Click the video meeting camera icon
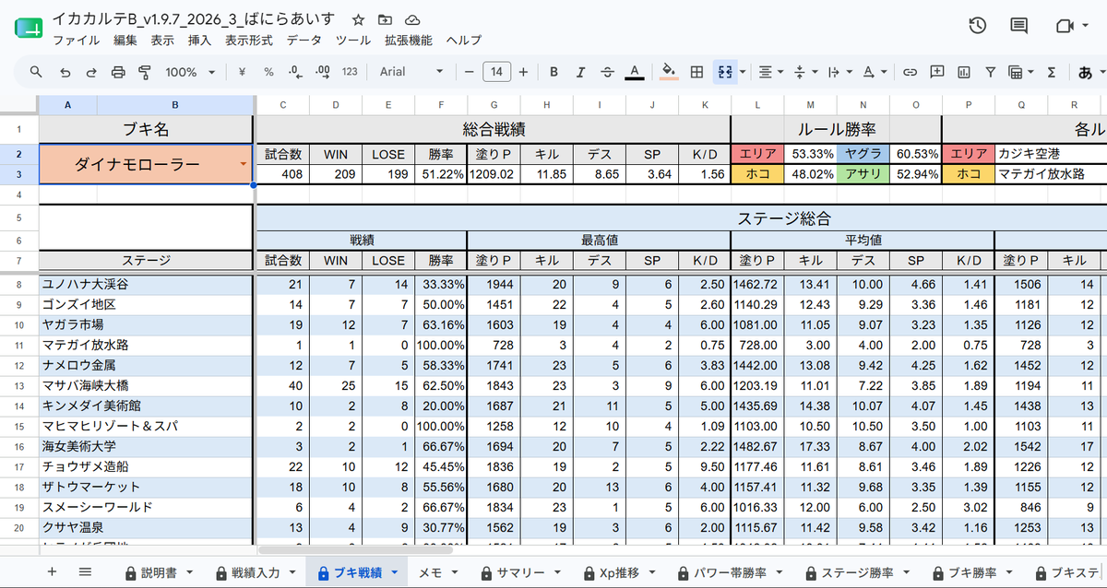 (x=1065, y=26)
